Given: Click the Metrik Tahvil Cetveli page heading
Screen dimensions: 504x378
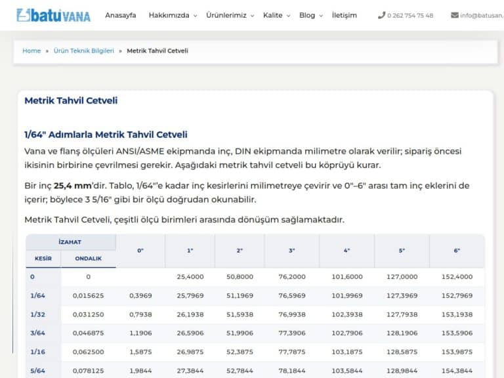Looking at the screenshot, I should point(71,100).
